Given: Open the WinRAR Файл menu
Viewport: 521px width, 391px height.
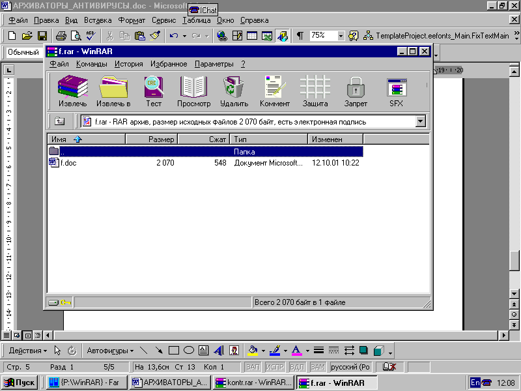Looking at the screenshot, I should coord(59,64).
